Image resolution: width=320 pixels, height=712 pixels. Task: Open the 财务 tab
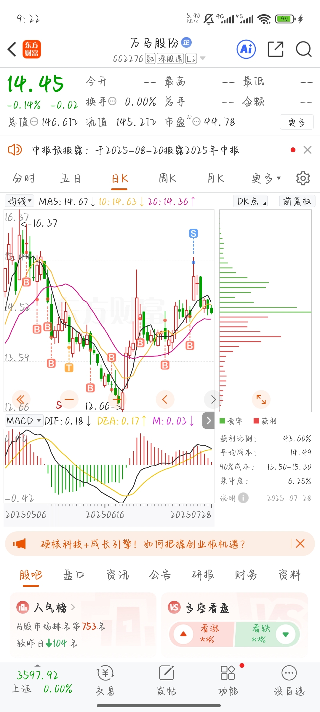[x=246, y=575]
